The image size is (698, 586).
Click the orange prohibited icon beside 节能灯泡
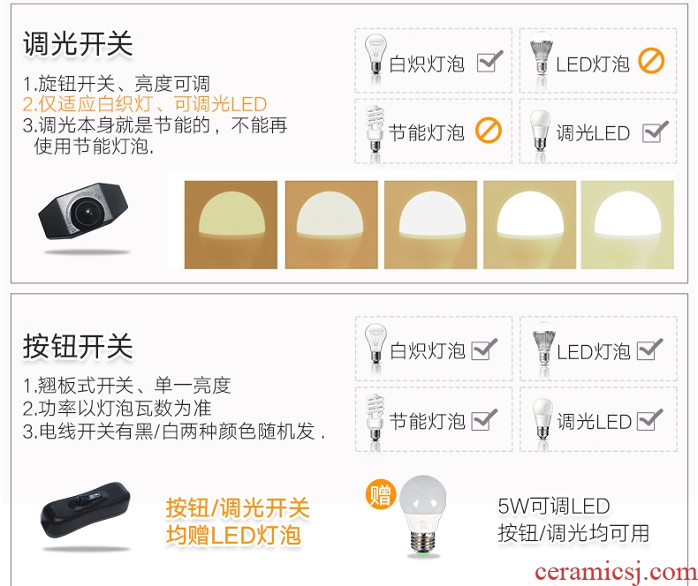point(489,130)
